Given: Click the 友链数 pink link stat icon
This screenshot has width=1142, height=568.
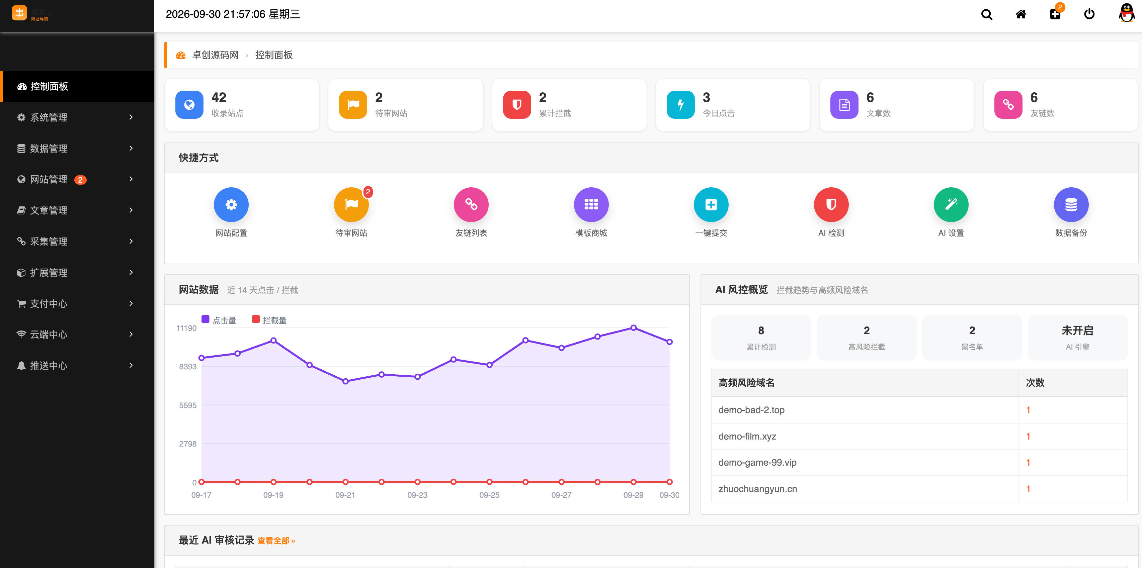Looking at the screenshot, I should point(1008,105).
